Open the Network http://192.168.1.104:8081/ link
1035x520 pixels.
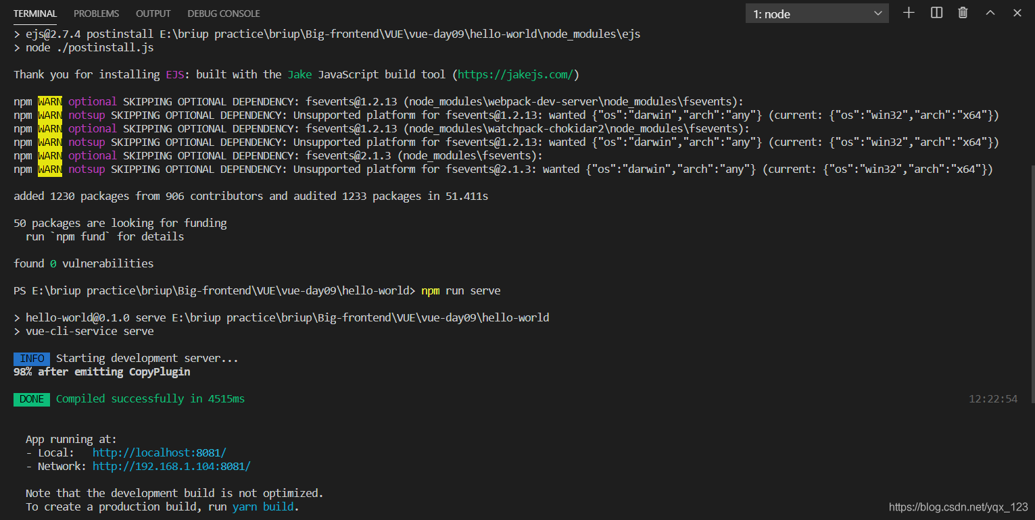coord(172,466)
